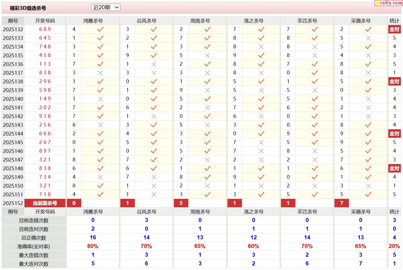The image size is (403, 270).
Task: Click the 全对 badge in row 2025148
Action: 394,168
